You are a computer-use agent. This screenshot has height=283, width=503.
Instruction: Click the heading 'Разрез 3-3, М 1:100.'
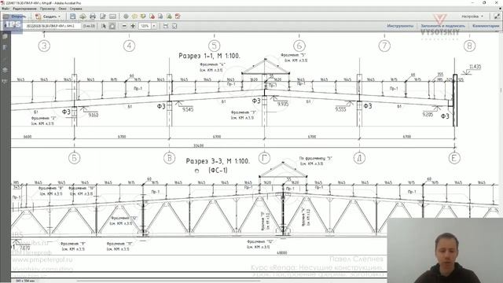click(x=218, y=161)
